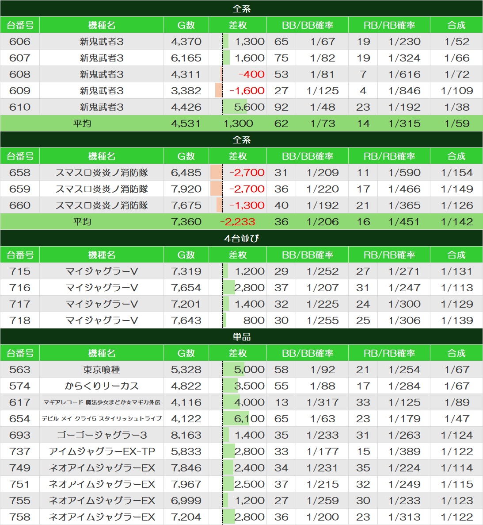Click the 5,600 value in row 610
The height and width of the screenshot is (525, 483).
249,107
